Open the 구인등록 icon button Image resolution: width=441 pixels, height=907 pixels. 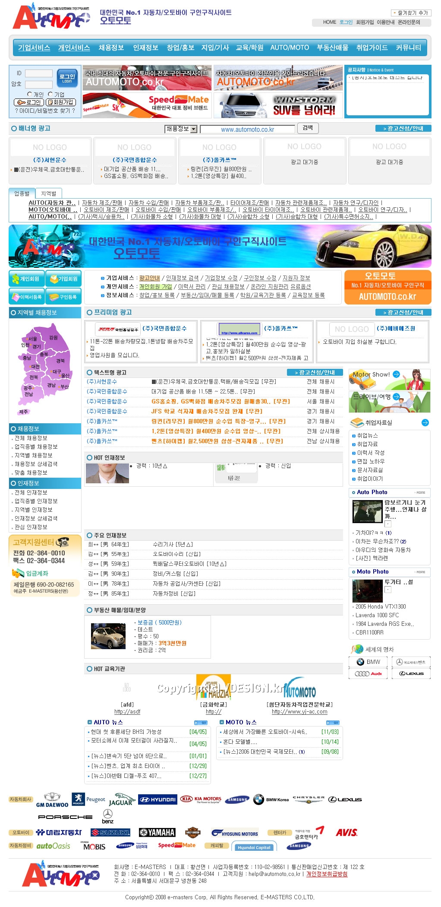point(63,297)
